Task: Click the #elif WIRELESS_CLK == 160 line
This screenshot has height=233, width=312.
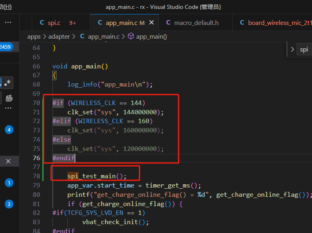Action: pyautogui.click(x=102, y=121)
